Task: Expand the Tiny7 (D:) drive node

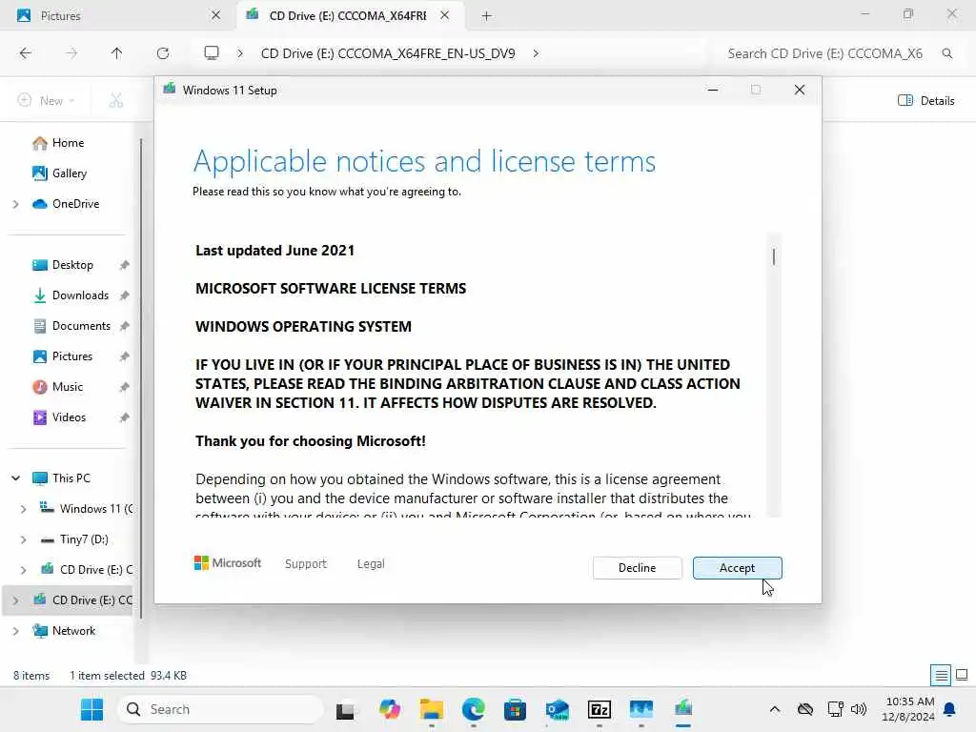Action: tap(23, 539)
